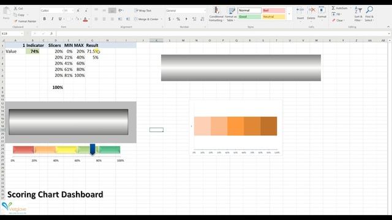Toggle Wrap Text

(x=143, y=10)
